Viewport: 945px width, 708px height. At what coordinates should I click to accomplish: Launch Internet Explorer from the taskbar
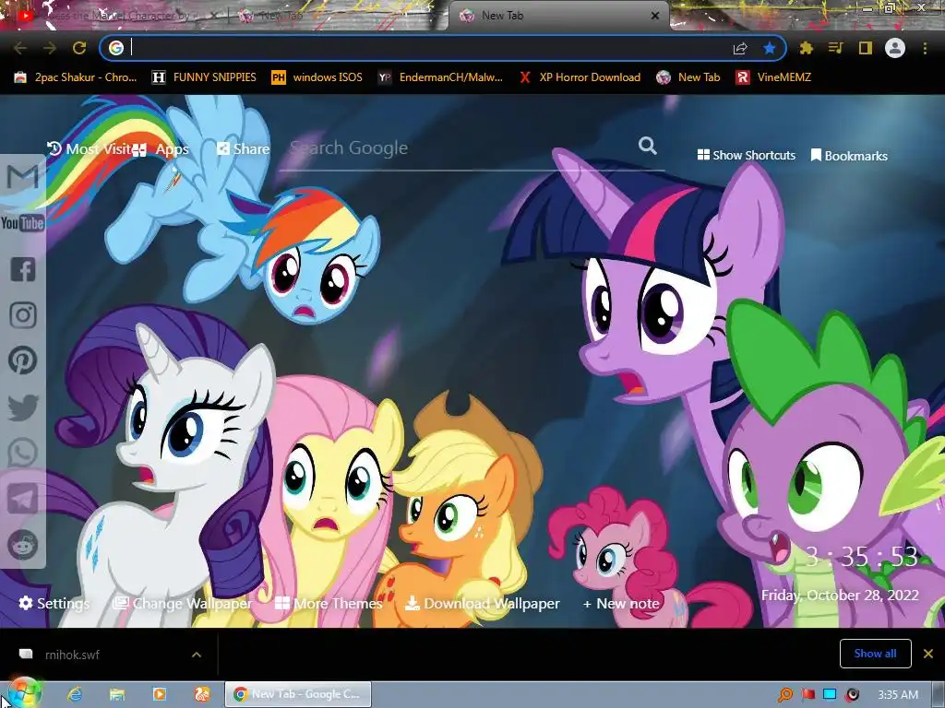click(x=75, y=694)
